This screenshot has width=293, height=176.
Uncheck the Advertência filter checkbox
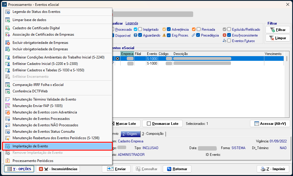(169, 29)
